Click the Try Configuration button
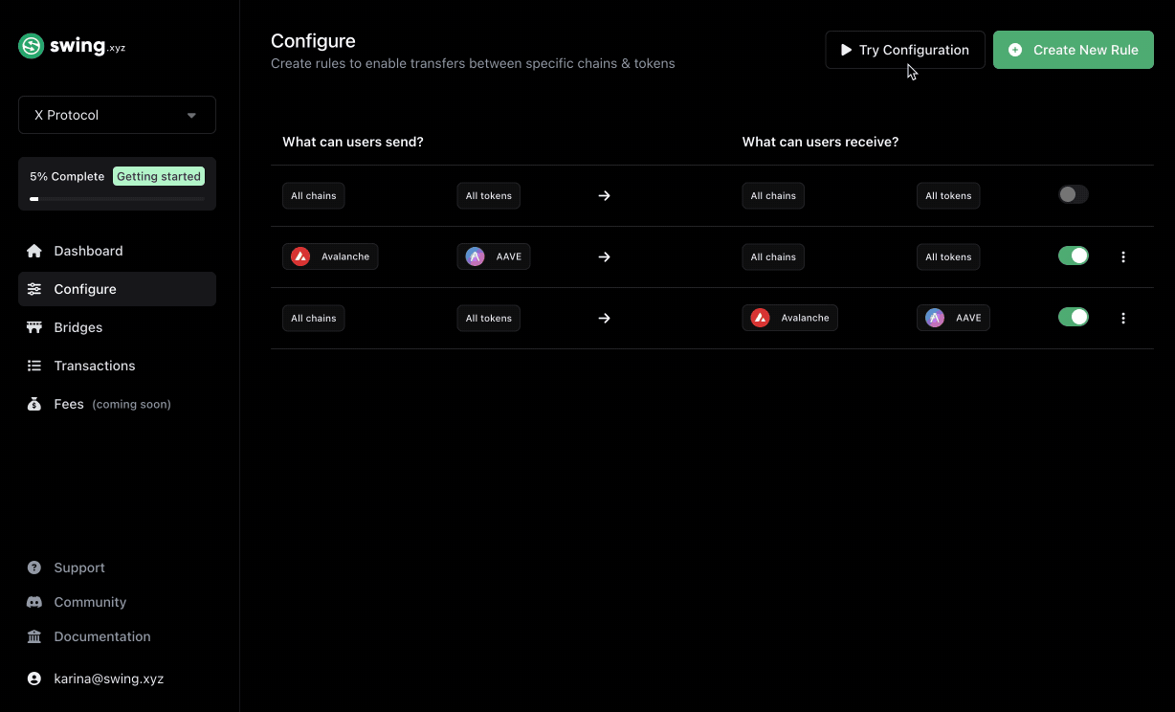The width and height of the screenshot is (1175, 712). 904,50
